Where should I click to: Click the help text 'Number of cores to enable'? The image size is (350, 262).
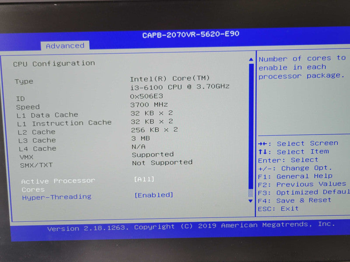pyautogui.click(x=302, y=67)
